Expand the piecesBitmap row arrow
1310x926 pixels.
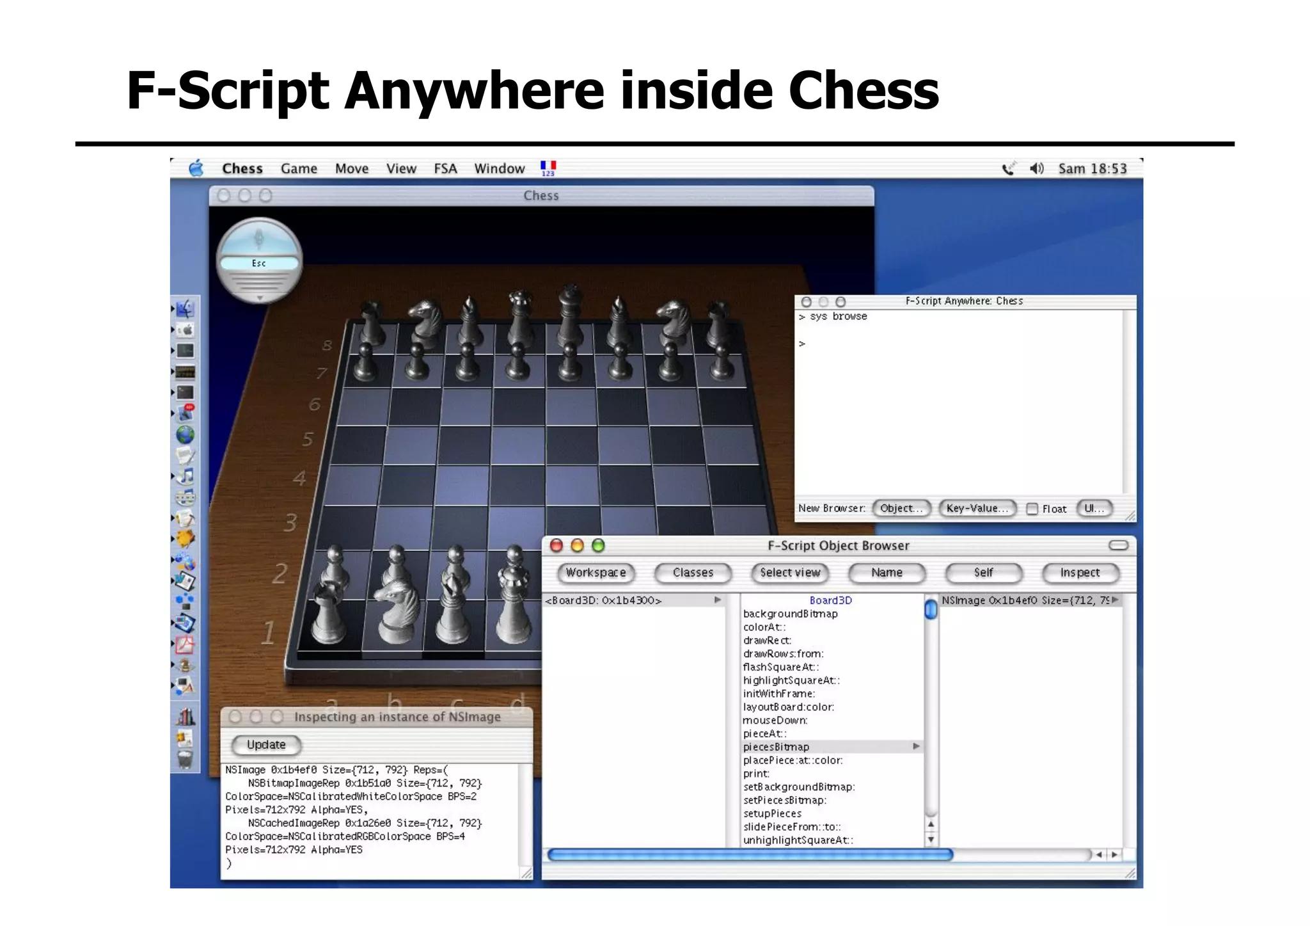pos(916,747)
